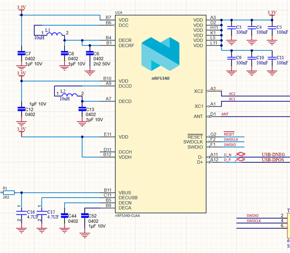This screenshot has height=253, width=290.
Task: Select the USB-DPOS net label
Action: pos(273,160)
